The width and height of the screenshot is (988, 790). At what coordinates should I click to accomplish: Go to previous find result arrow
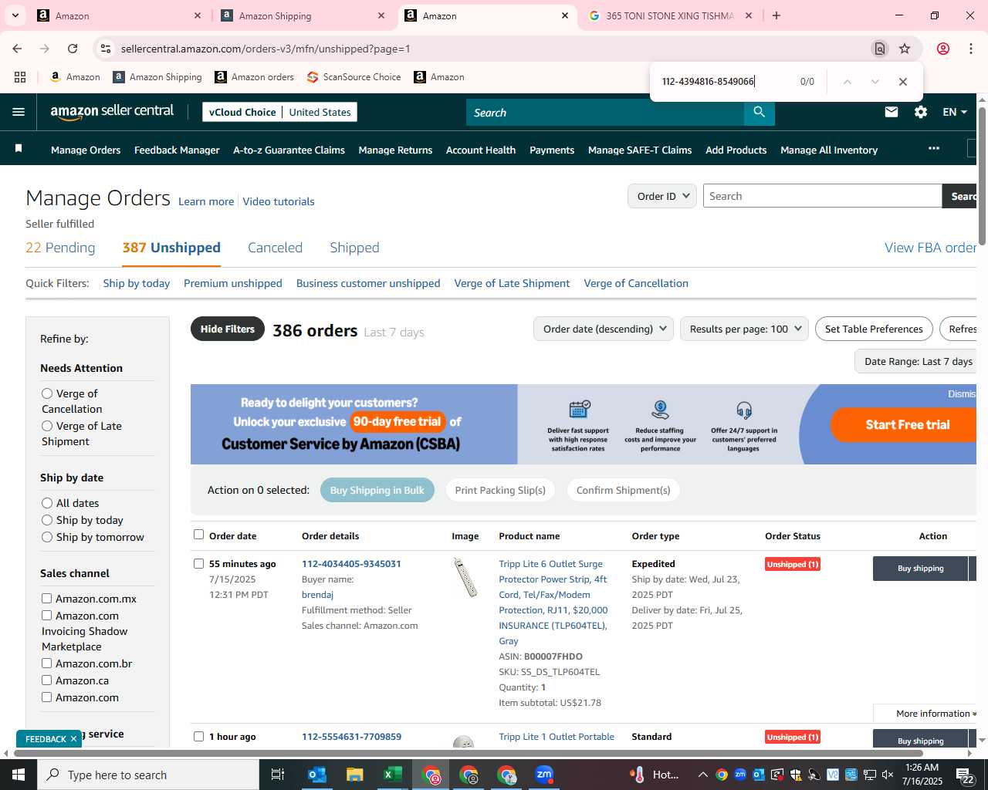847,82
